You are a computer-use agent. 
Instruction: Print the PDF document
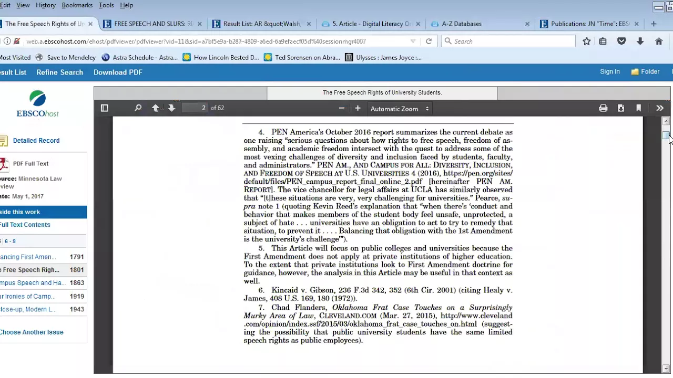point(603,108)
